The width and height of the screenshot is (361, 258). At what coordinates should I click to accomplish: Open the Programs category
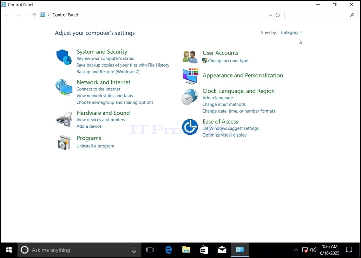tap(89, 138)
